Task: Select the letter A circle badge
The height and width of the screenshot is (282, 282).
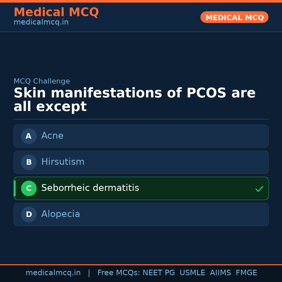Action: pos(29,136)
